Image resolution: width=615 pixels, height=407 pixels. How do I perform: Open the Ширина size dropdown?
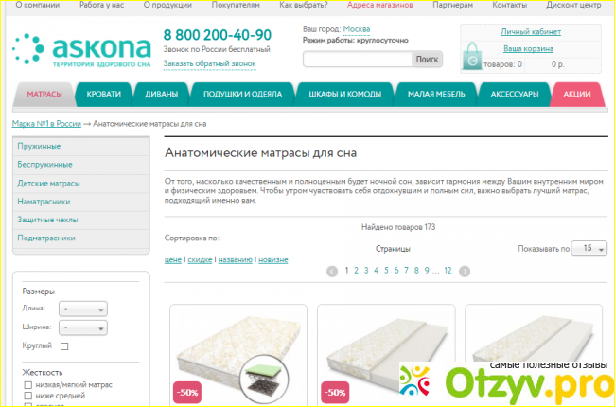83,327
